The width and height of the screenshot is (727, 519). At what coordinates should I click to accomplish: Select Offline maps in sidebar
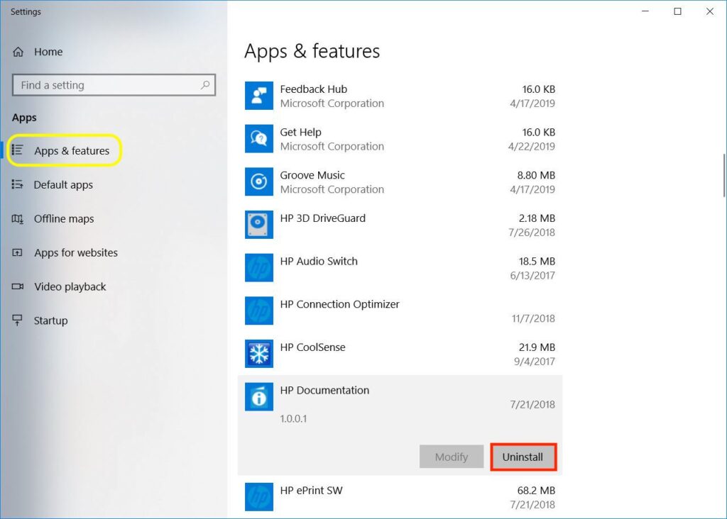(63, 219)
